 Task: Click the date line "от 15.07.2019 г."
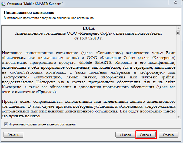[x=88, y=38]
